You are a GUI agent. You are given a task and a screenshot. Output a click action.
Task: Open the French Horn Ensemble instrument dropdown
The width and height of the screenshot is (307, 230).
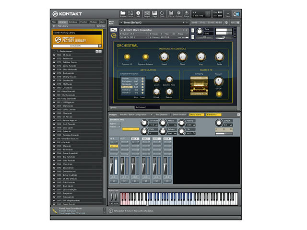[x=153, y=30]
